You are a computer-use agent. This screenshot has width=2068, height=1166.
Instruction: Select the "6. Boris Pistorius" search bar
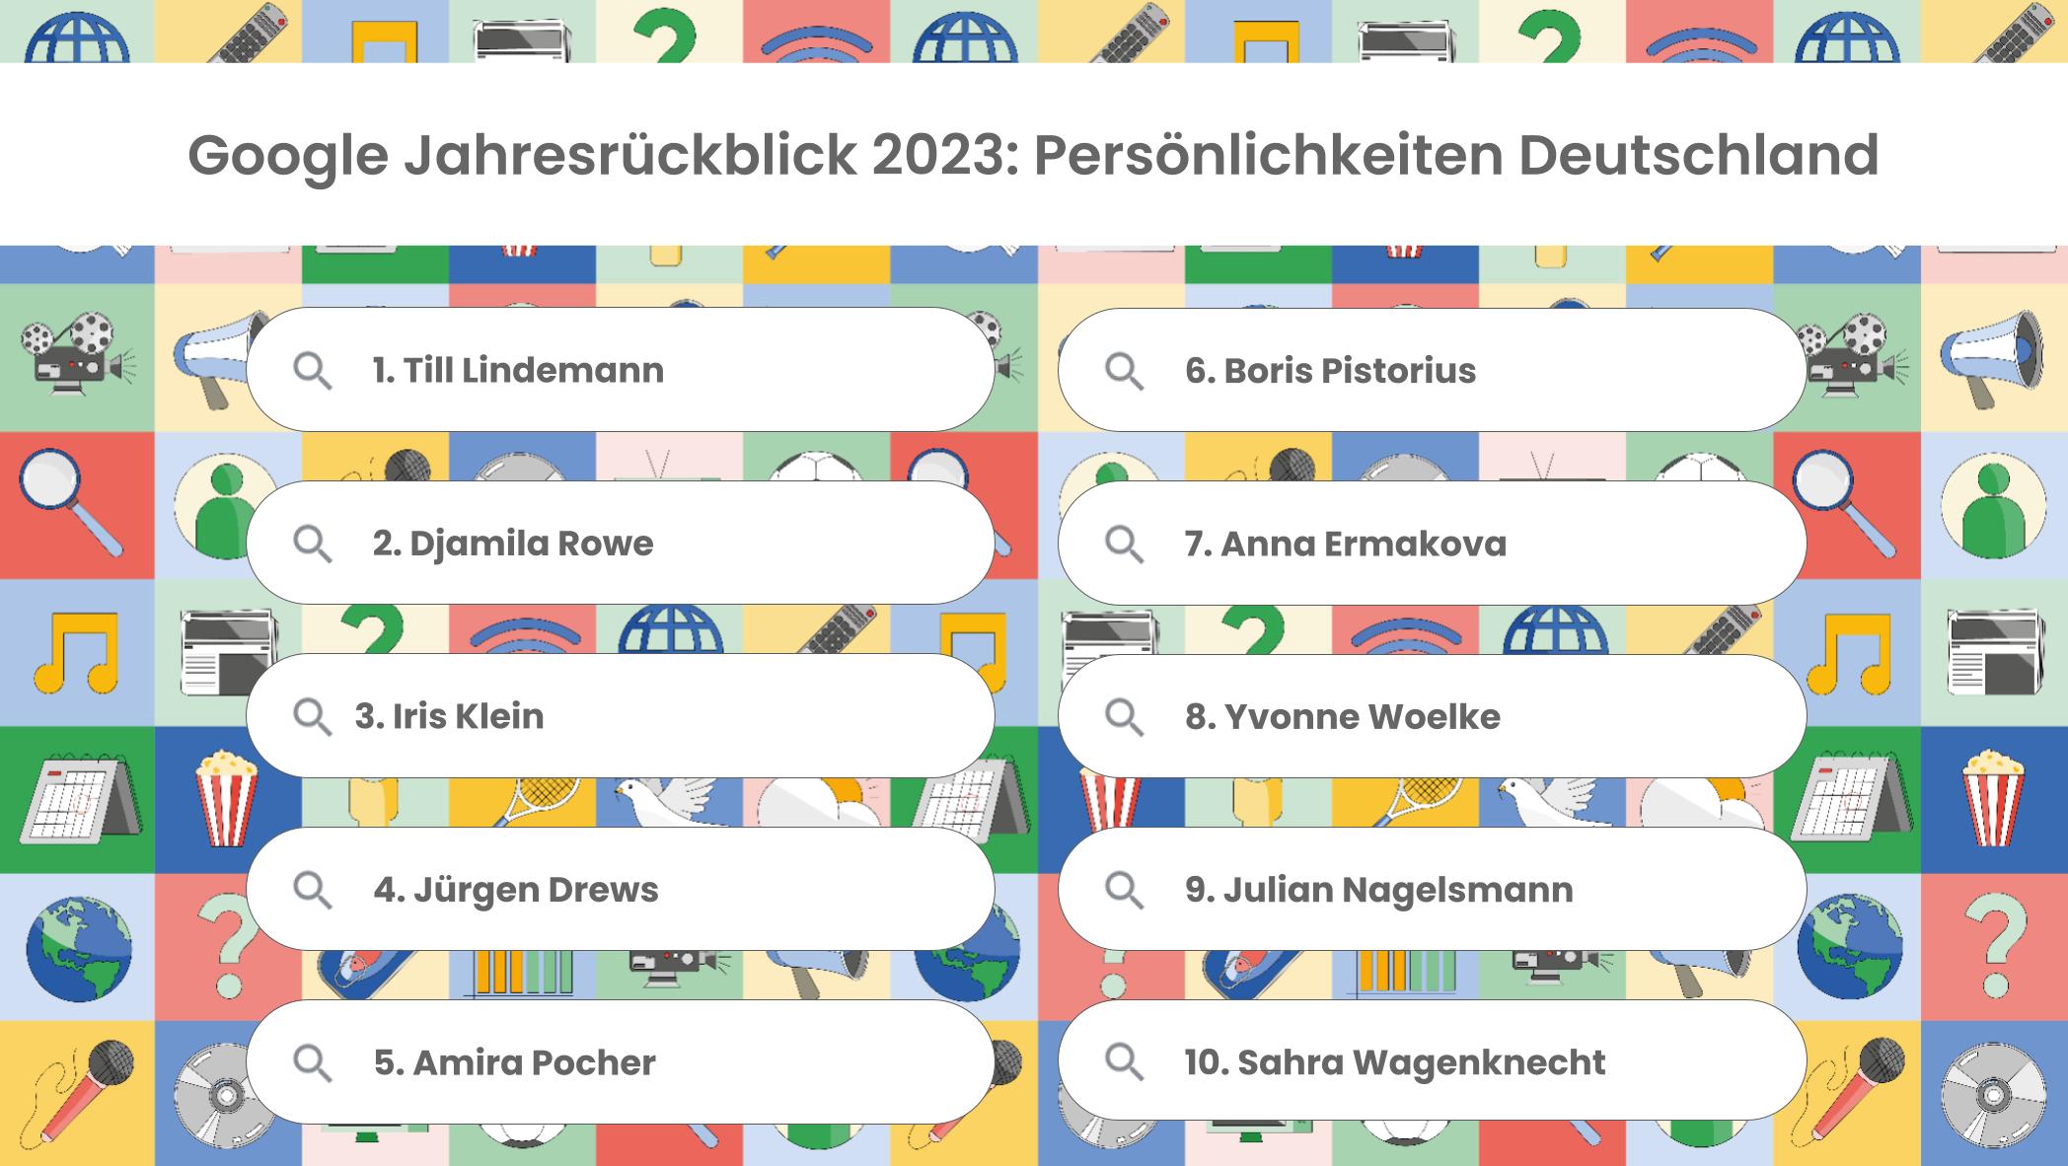click(x=1431, y=370)
